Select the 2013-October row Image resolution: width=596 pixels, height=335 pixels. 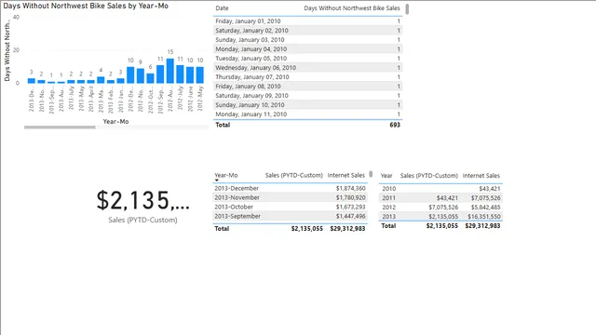click(290, 207)
